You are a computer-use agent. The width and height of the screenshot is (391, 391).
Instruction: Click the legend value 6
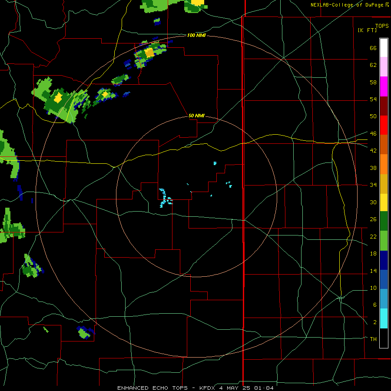pyautogui.click(x=374, y=305)
